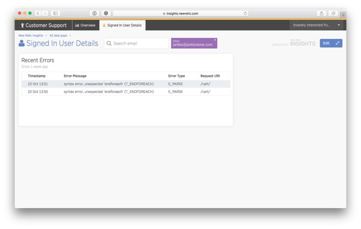
Task: Select the 23 Oct 13:51 timestamp cell
Action: 38,84
